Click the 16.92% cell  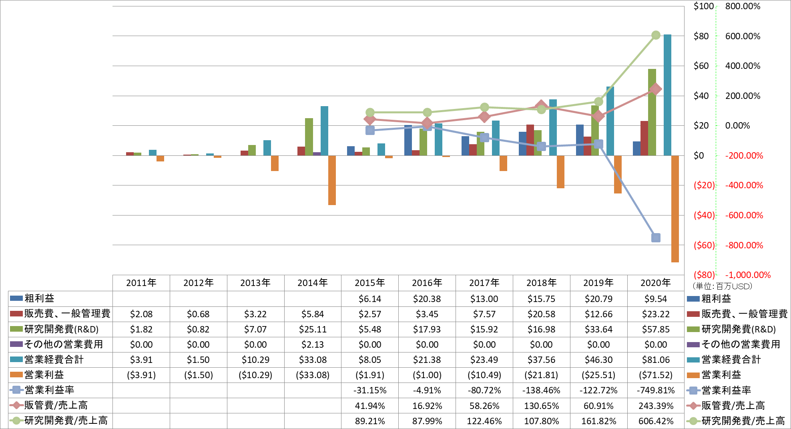[x=427, y=406]
